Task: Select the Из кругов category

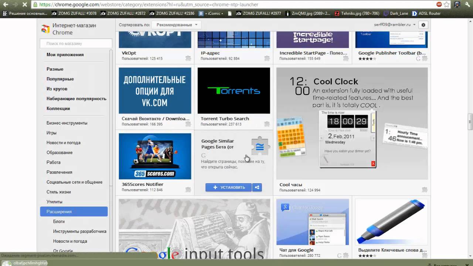Action: click(57, 89)
